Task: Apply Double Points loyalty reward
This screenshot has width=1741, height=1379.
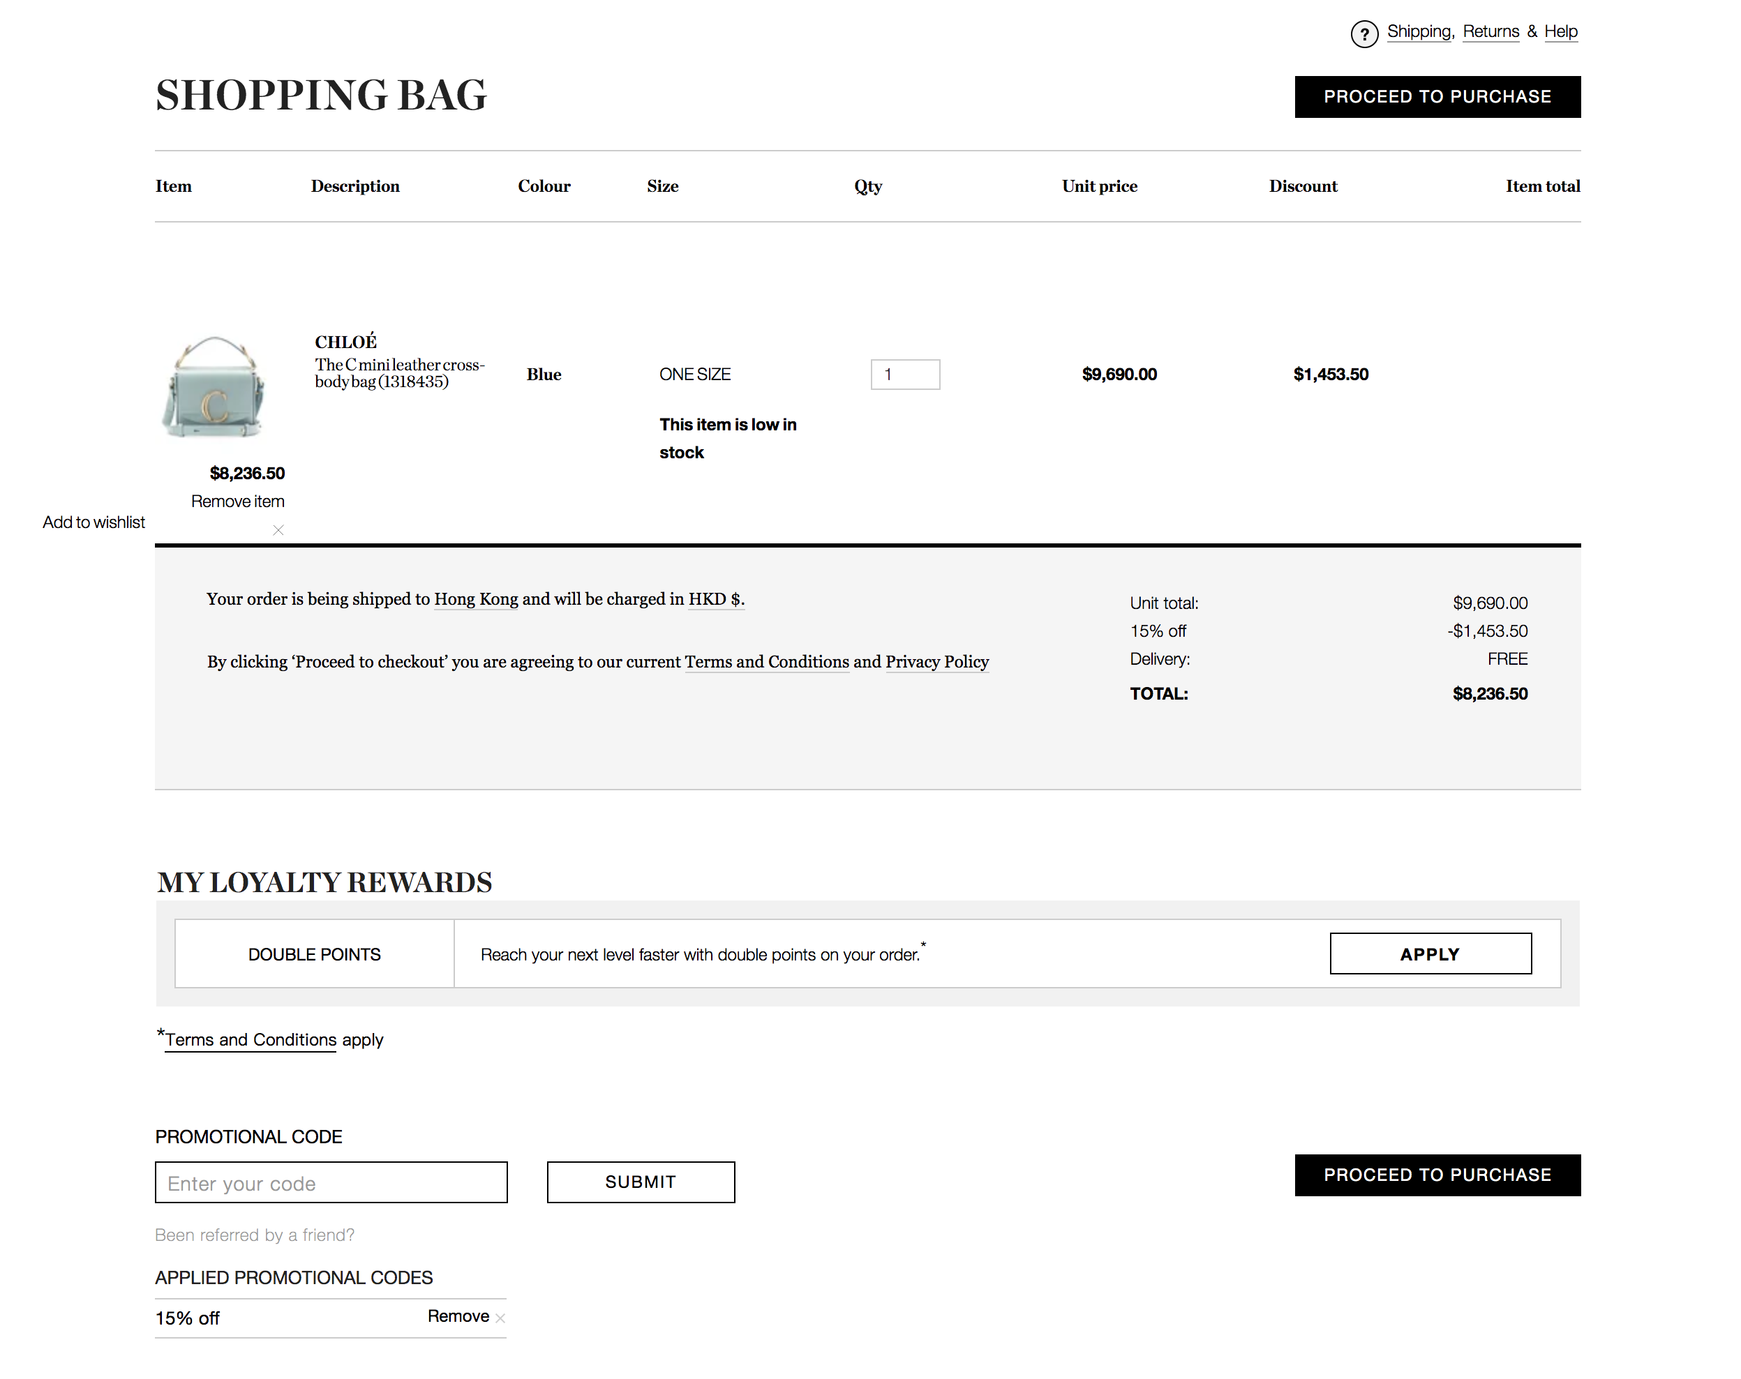Action: coord(1429,954)
